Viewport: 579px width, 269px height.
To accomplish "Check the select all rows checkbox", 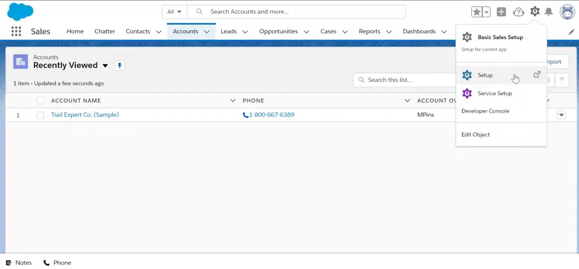I will 41,100.
